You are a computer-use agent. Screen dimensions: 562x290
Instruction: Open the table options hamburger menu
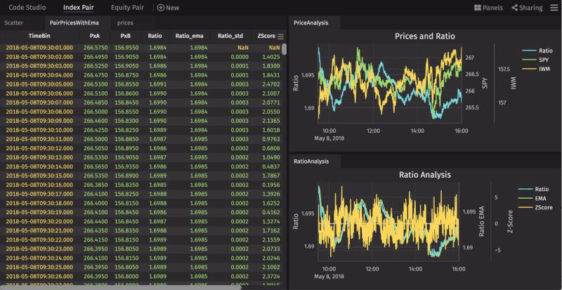[x=281, y=36]
